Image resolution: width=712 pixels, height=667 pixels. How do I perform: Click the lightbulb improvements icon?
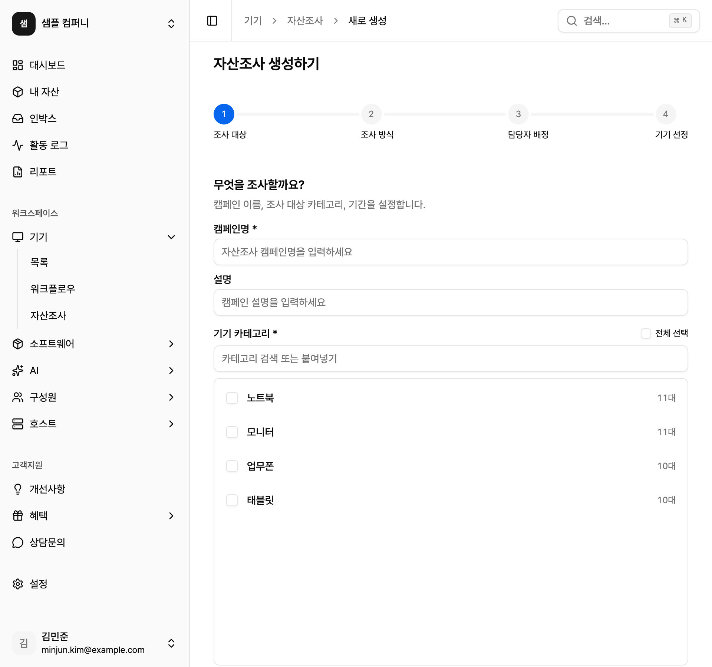(x=18, y=489)
